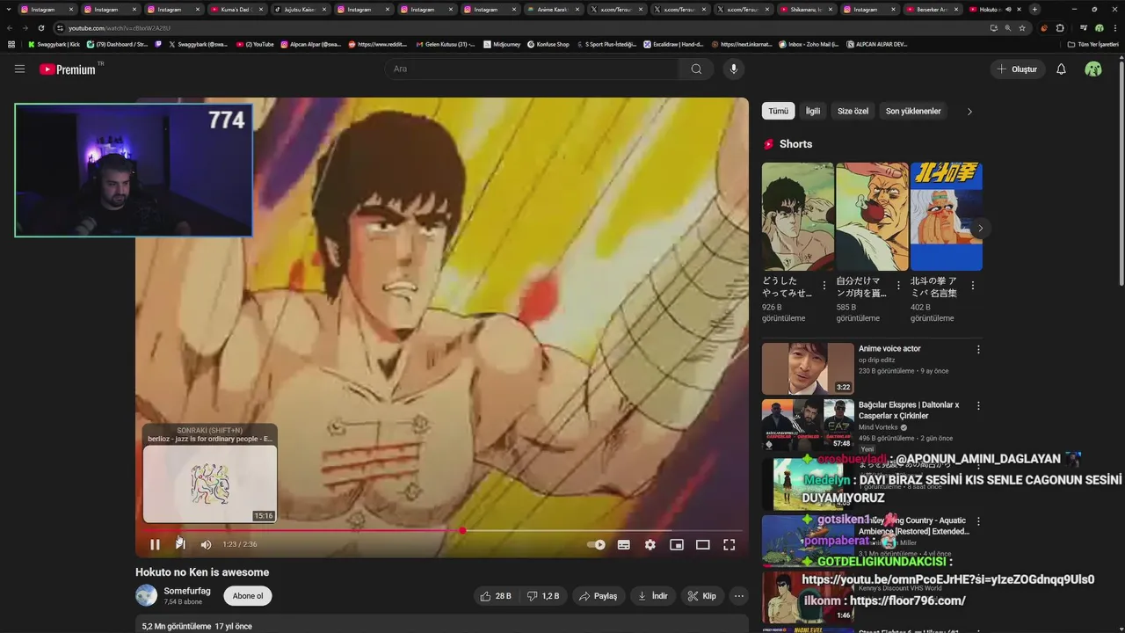Open new browser tab plus button
This screenshot has height=633, width=1125.
pos(1034,9)
